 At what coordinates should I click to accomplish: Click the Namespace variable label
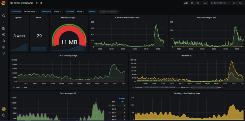[46, 11]
